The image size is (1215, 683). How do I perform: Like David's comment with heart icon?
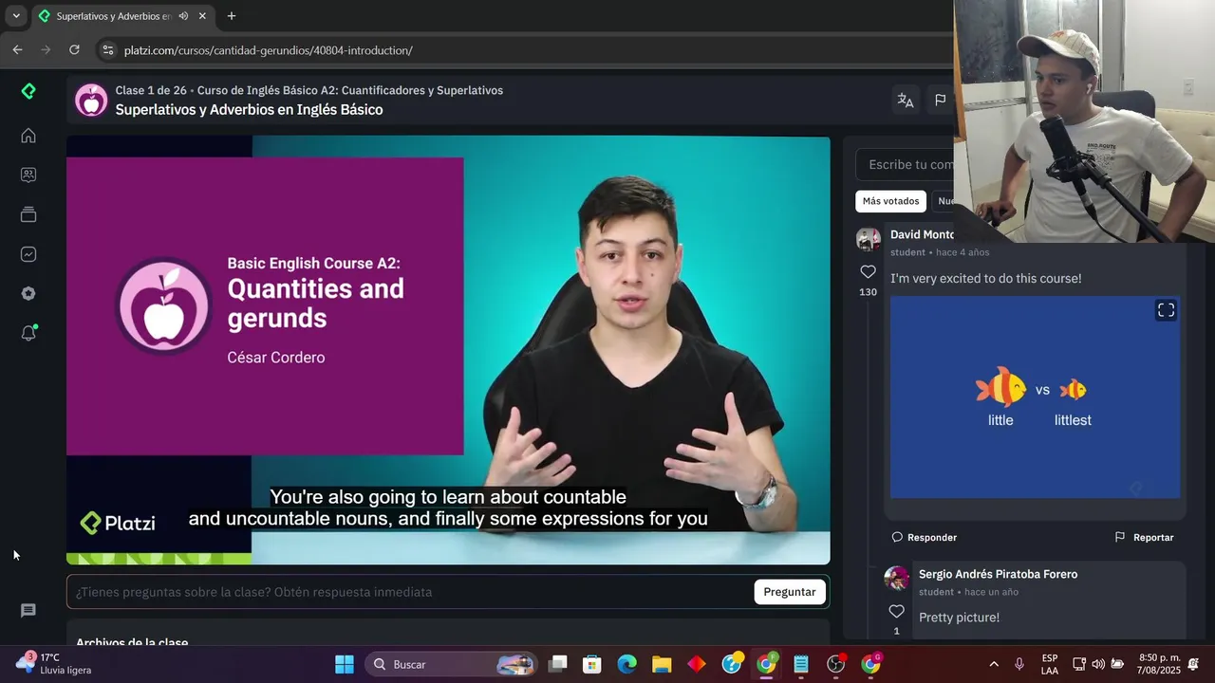[868, 272]
